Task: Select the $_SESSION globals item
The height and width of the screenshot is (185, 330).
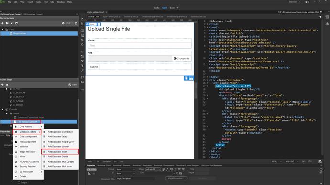Action: tap(19, 92)
